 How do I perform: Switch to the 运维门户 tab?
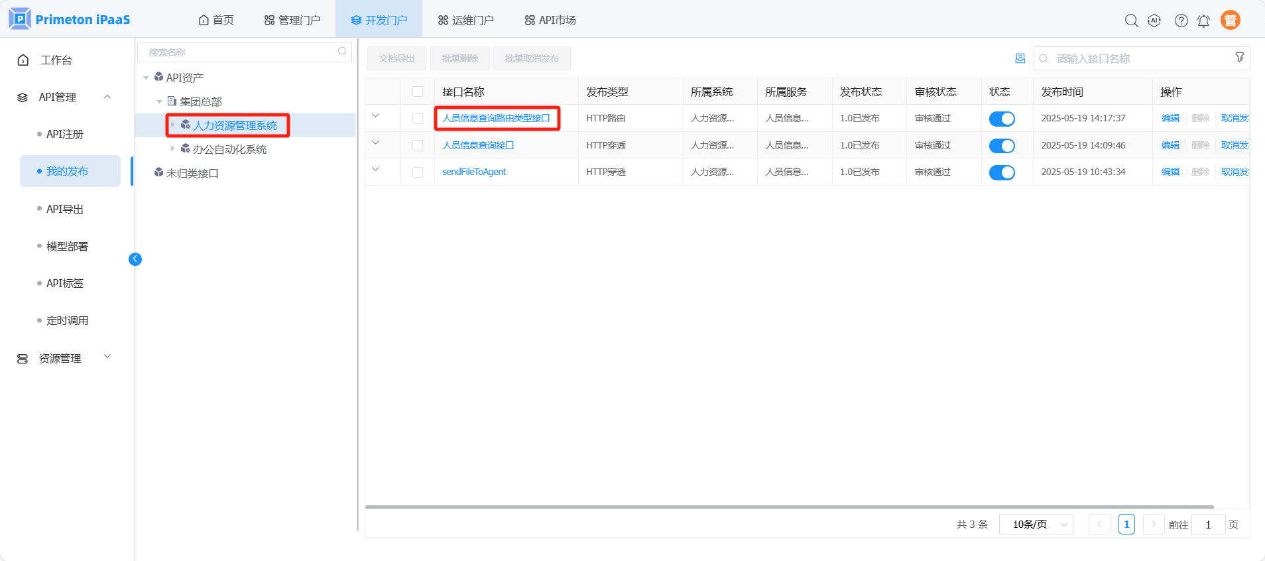(x=465, y=20)
